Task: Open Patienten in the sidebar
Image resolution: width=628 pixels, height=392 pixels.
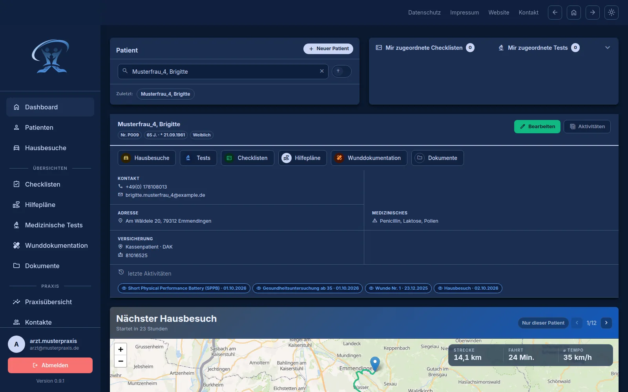Action: click(50, 127)
